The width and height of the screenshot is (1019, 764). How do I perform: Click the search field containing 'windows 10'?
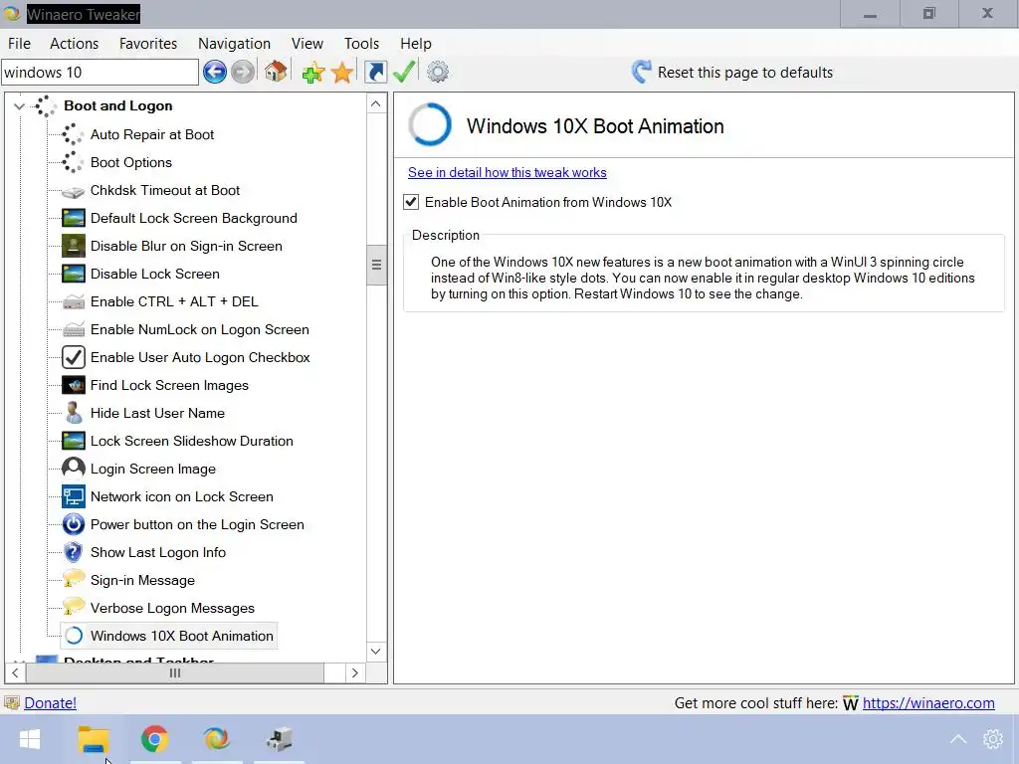point(100,72)
